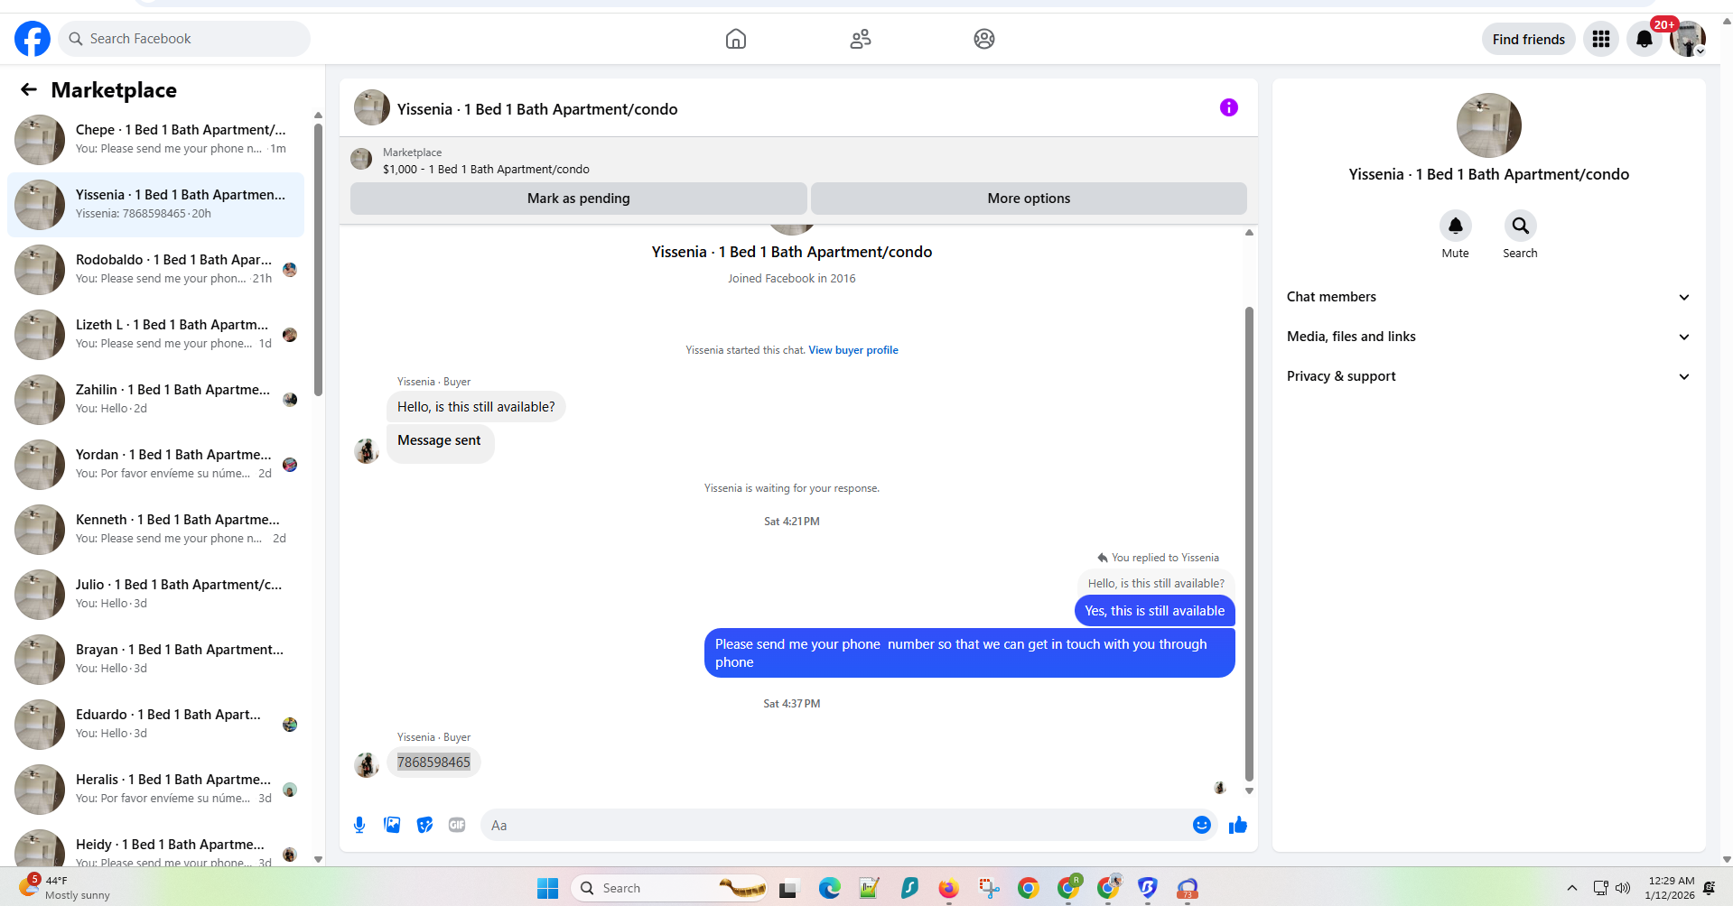Click Yissenia's large profile thumbnail in right panel
Screen dimensions: 1733x906
(x=1488, y=125)
